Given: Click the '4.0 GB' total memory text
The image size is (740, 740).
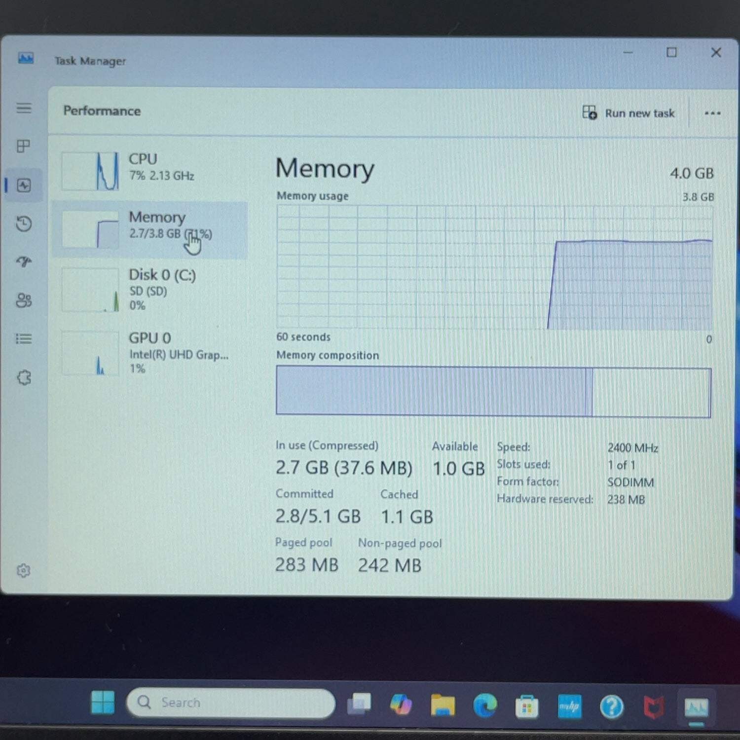Looking at the screenshot, I should (692, 173).
